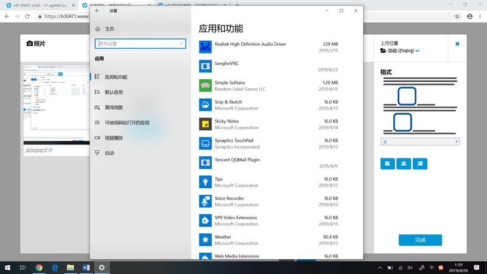The width and height of the screenshot is (487, 274).
Task: Open Chrome from the taskbar
Action: coord(39,267)
